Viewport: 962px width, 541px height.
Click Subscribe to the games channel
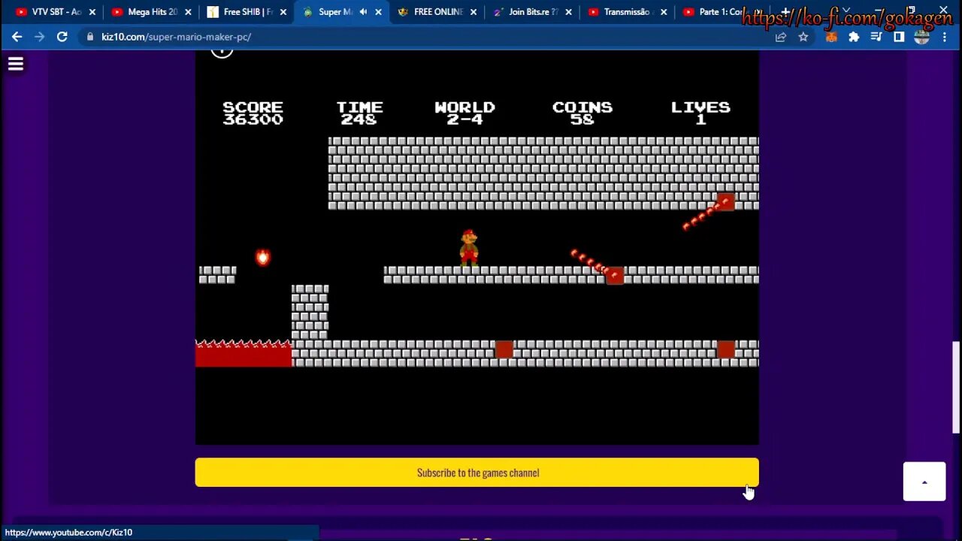(477, 473)
